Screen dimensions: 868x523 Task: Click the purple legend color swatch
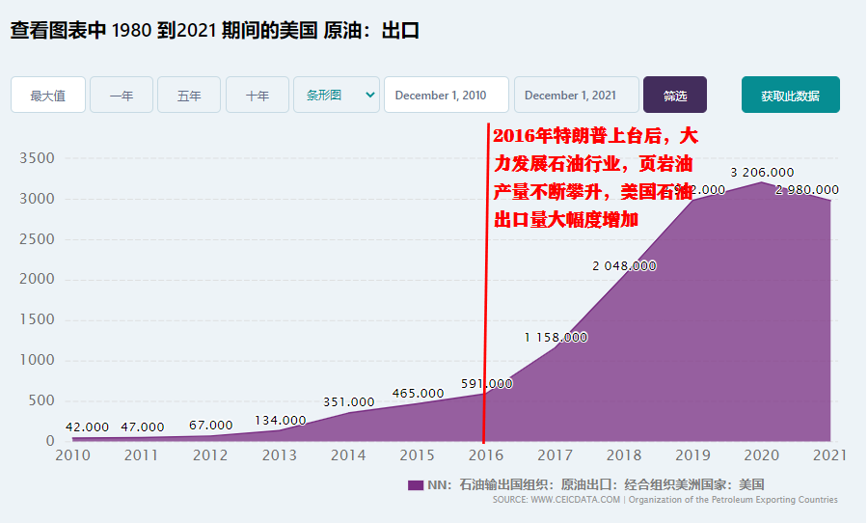(x=416, y=484)
